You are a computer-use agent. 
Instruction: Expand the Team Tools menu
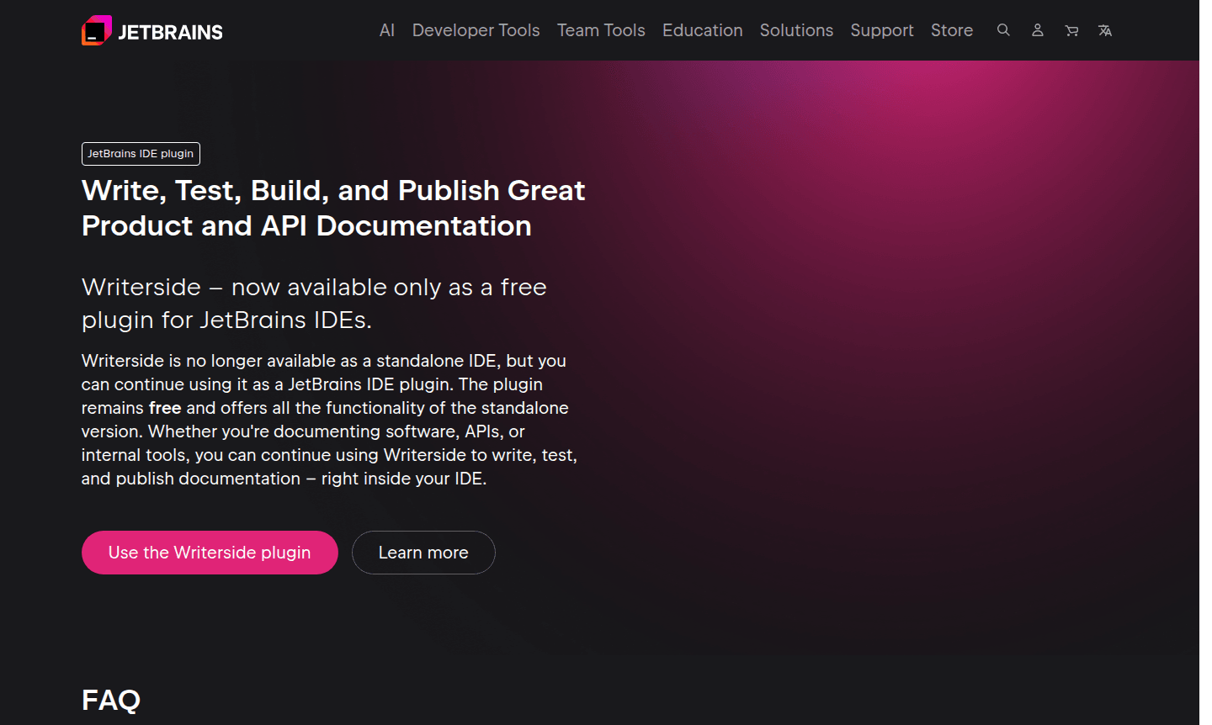(x=601, y=30)
